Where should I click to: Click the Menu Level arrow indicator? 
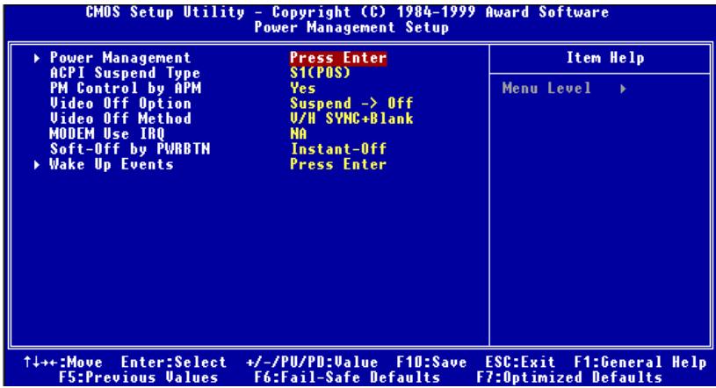pos(623,89)
